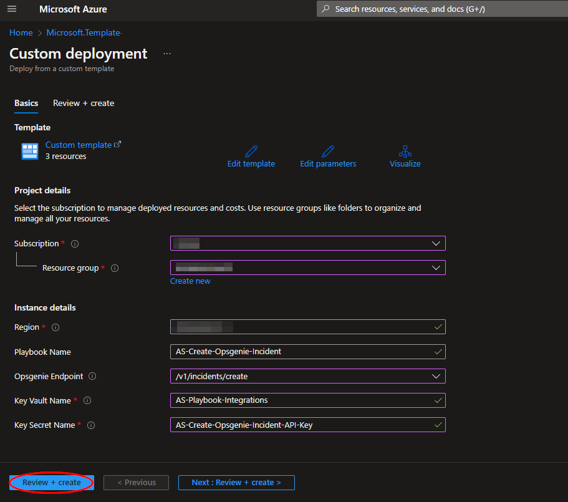The width and height of the screenshot is (568, 502).
Task: Click Edit template link text
Action: tap(251, 164)
